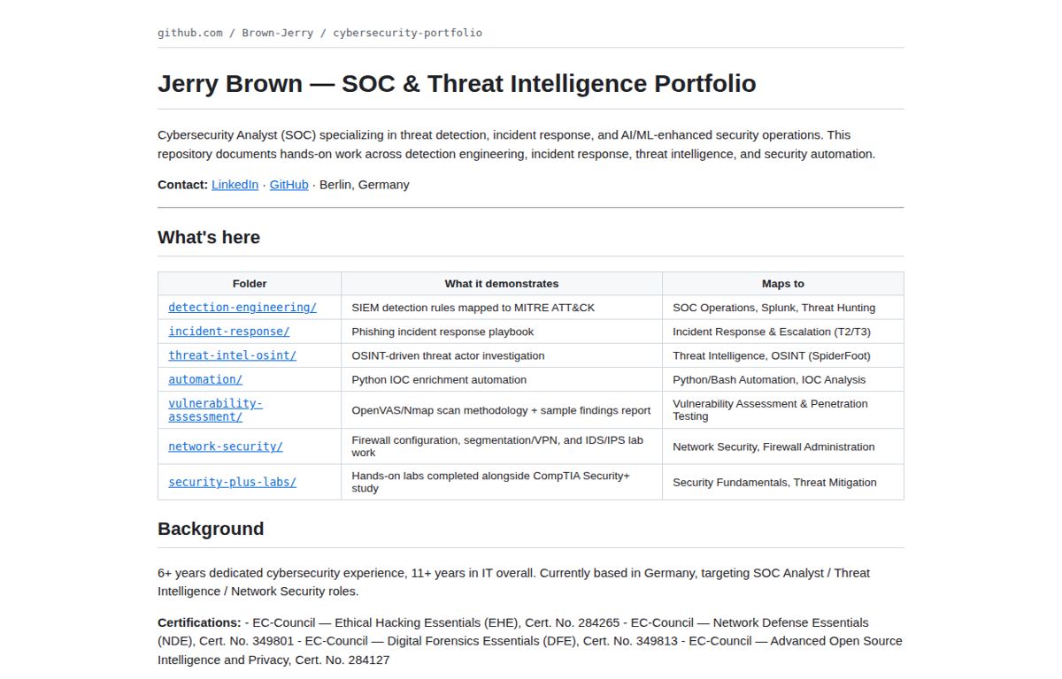Click "OSINT-driven threat actor investigation" cell
Viewport: 1062px width, 679px height.
pyautogui.click(x=502, y=355)
